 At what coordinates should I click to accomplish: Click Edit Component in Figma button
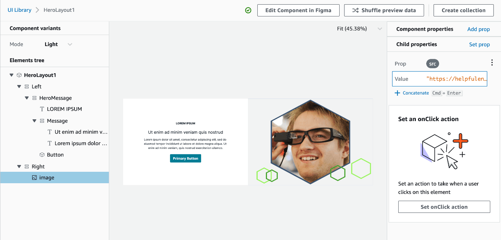click(x=298, y=10)
